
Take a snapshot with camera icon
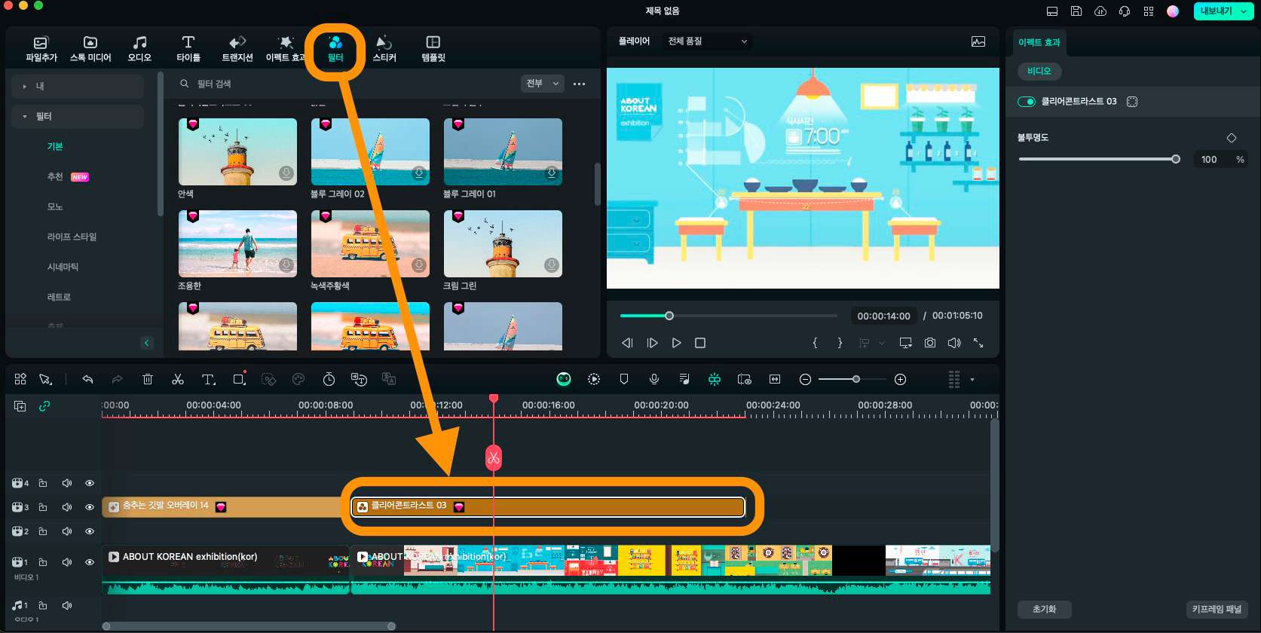point(930,343)
